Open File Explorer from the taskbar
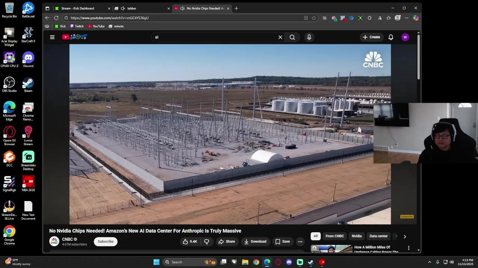Screen dimensions: 478x268 point(245,262)
